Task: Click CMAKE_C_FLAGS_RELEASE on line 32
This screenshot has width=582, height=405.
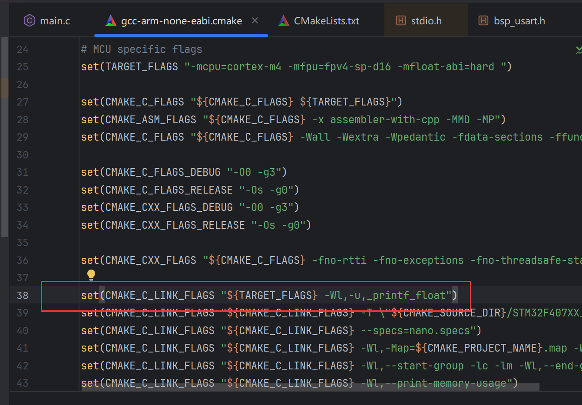Action: (x=169, y=190)
